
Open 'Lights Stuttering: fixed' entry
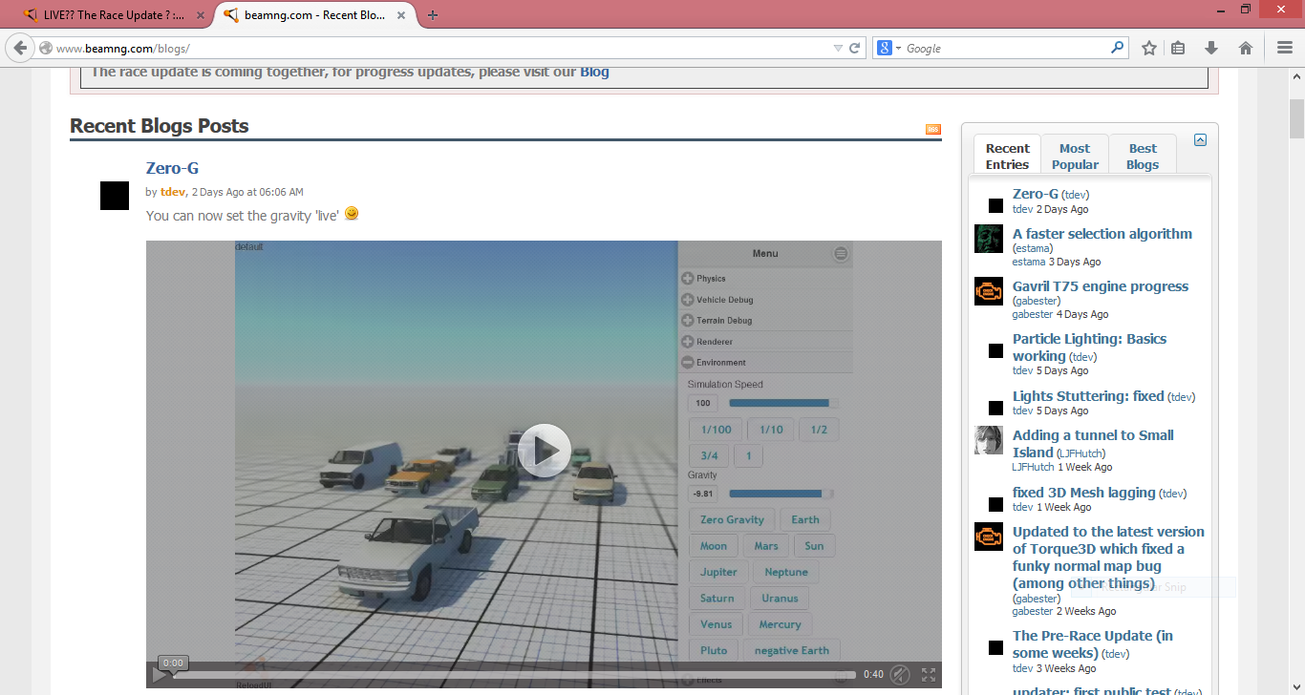click(x=1088, y=396)
